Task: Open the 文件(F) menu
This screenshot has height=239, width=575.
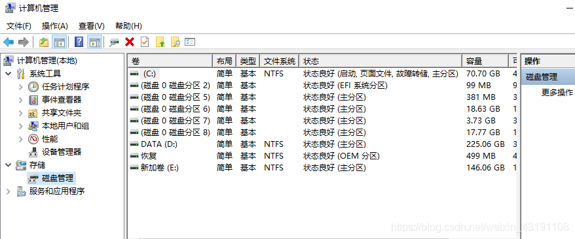Action: (19, 26)
